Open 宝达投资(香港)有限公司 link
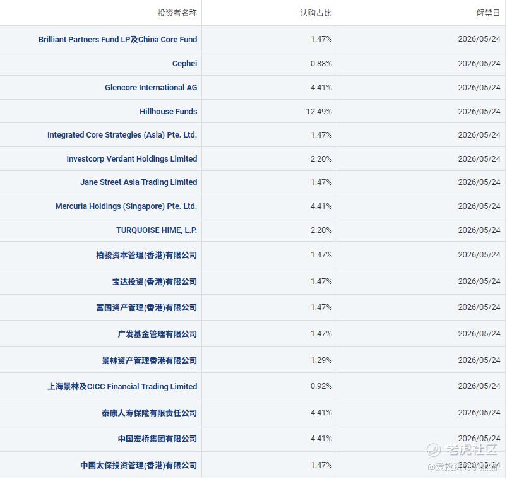Screen dimensions: 507x479 [155, 282]
